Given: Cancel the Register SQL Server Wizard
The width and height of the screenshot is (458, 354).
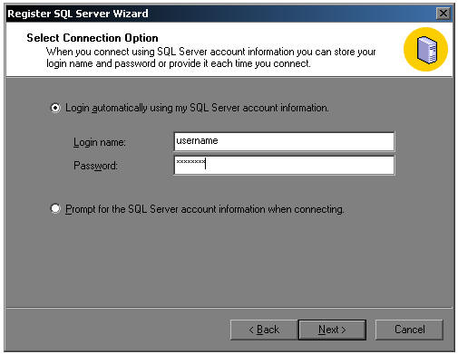Looking at the screenshot, I should click(409, 330).
